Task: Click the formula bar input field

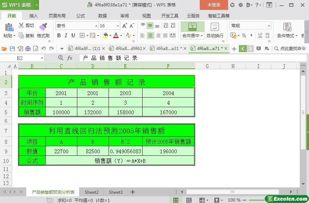Action: (x=193, y=58)
